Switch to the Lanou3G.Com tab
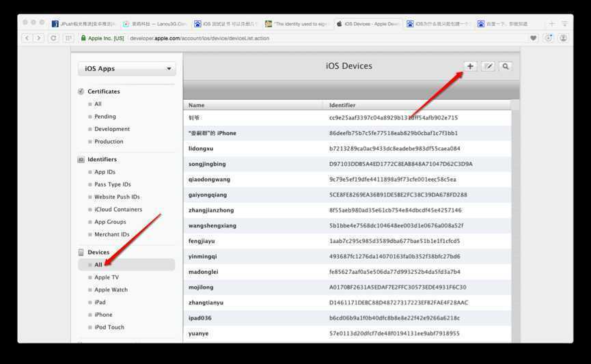Image resolution: width=591 pixels, height=364 pixels. coord(155,24)
